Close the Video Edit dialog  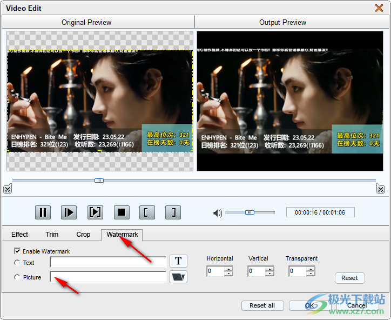pyautogui.click(x=379, y=8)
